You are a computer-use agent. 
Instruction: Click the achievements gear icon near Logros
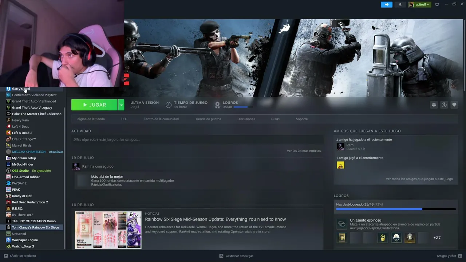click(x=217, y=105)
